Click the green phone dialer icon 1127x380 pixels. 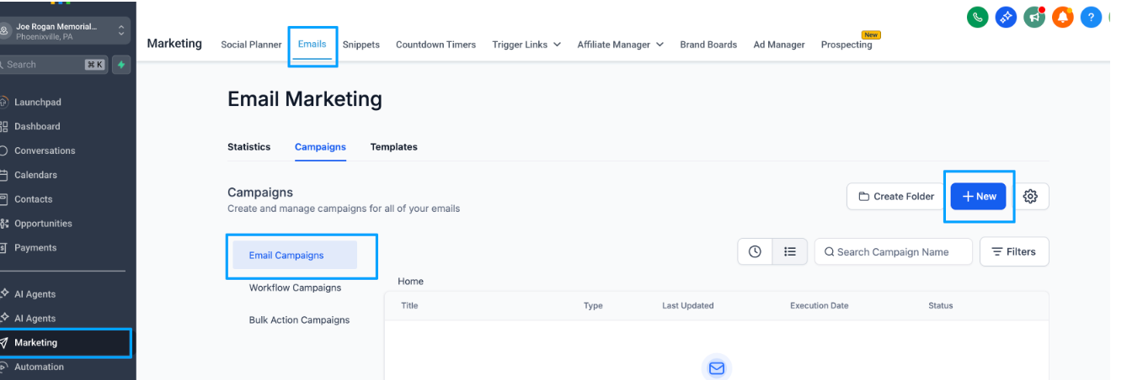coord(977,17)
